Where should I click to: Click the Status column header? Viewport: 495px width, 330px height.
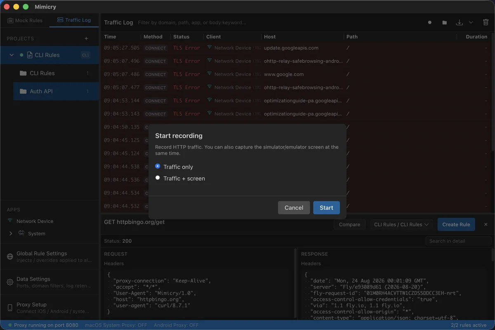click(181, 37)
